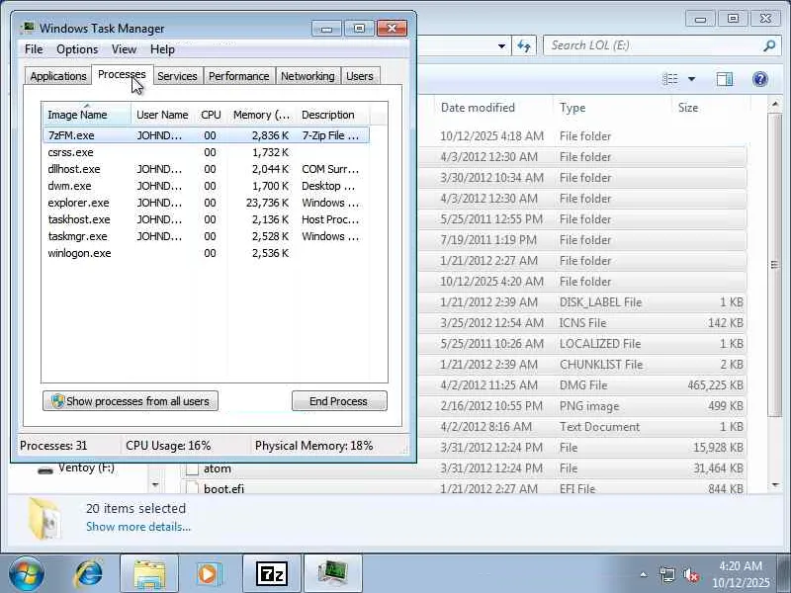Click navigation pane scroll-down arrow
The width and height of the screenshot is (791, 593).
coord(155,485)
